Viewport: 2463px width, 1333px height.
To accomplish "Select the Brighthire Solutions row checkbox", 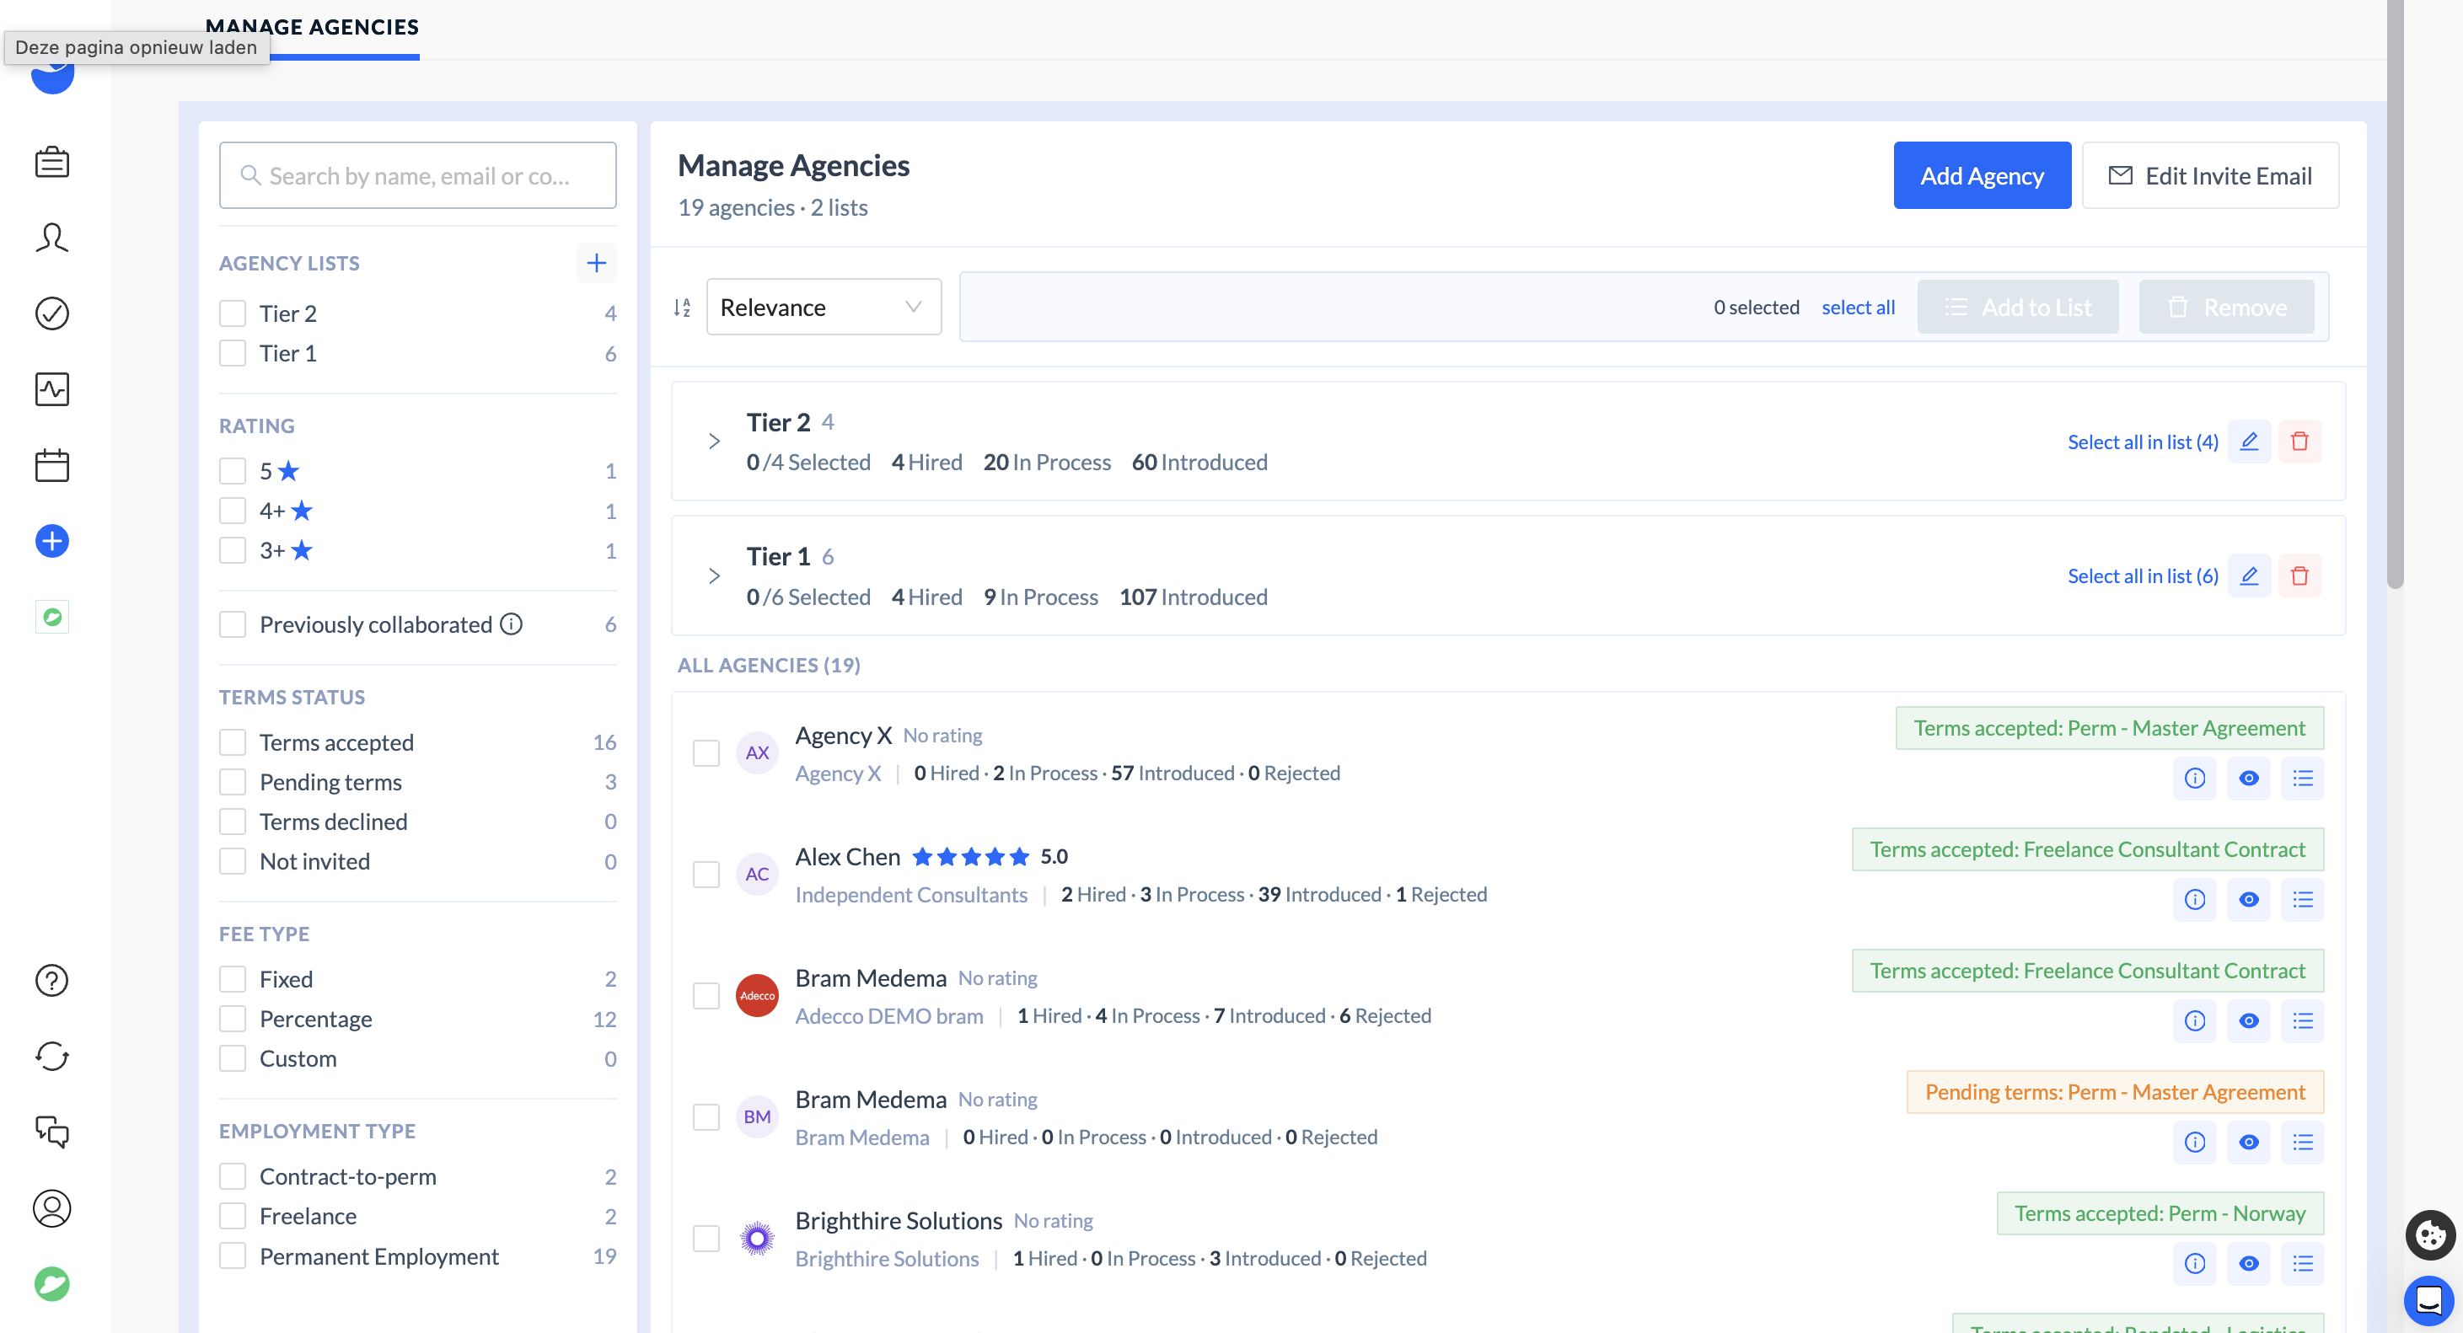I will tap(706, 1239).
